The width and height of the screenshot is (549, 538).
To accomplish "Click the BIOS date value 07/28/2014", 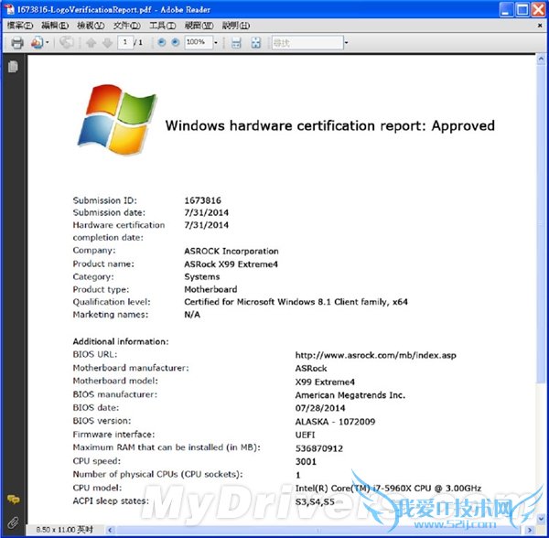I will coord(320,408).
